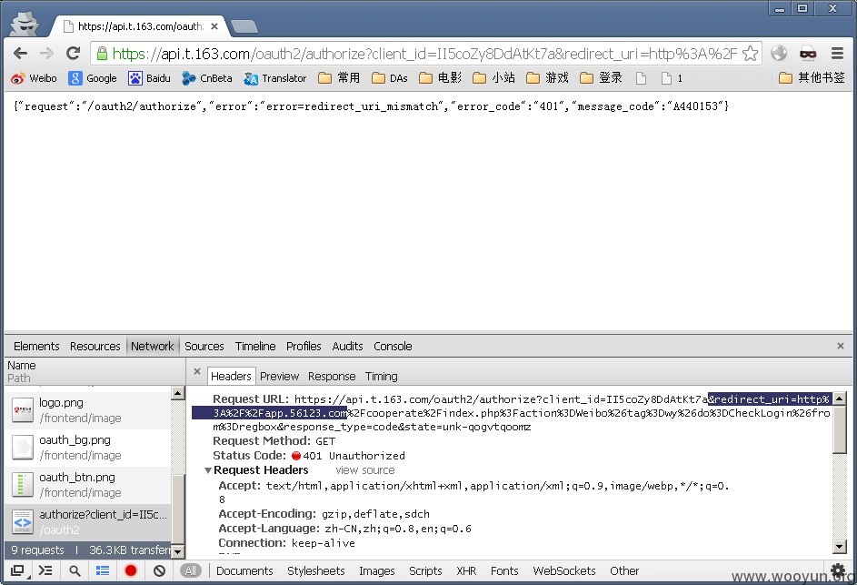857x585 pixels.
Task: Open 常用 bookmark folder
Action: pos(339,78)
